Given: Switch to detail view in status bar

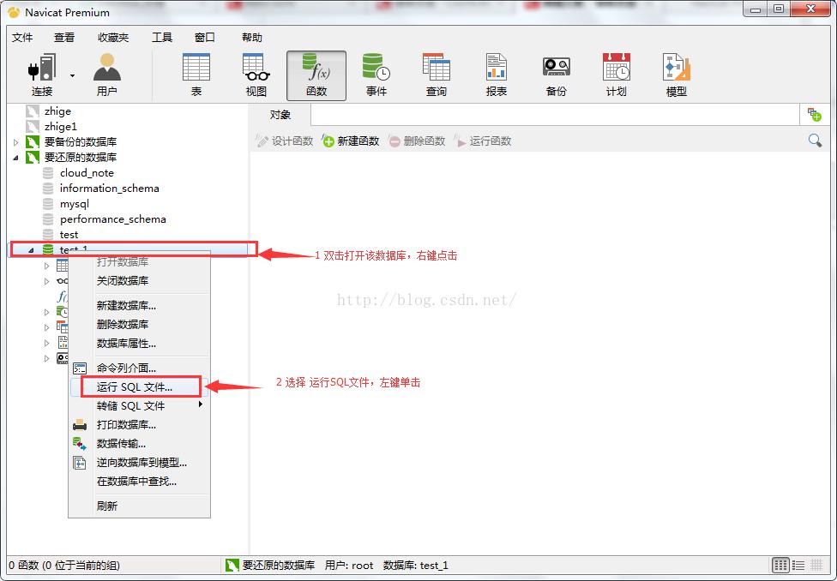Looking at the screenshot, I should pos(816,565).
